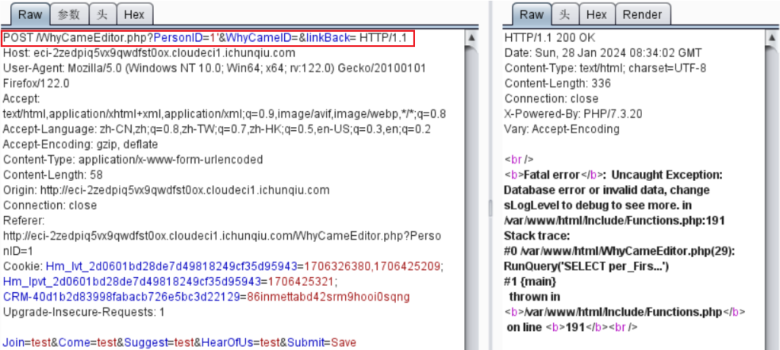This screenshot has width=780, height=350.
Task: Switch to the response Render tab
Action: click(643, 14)
